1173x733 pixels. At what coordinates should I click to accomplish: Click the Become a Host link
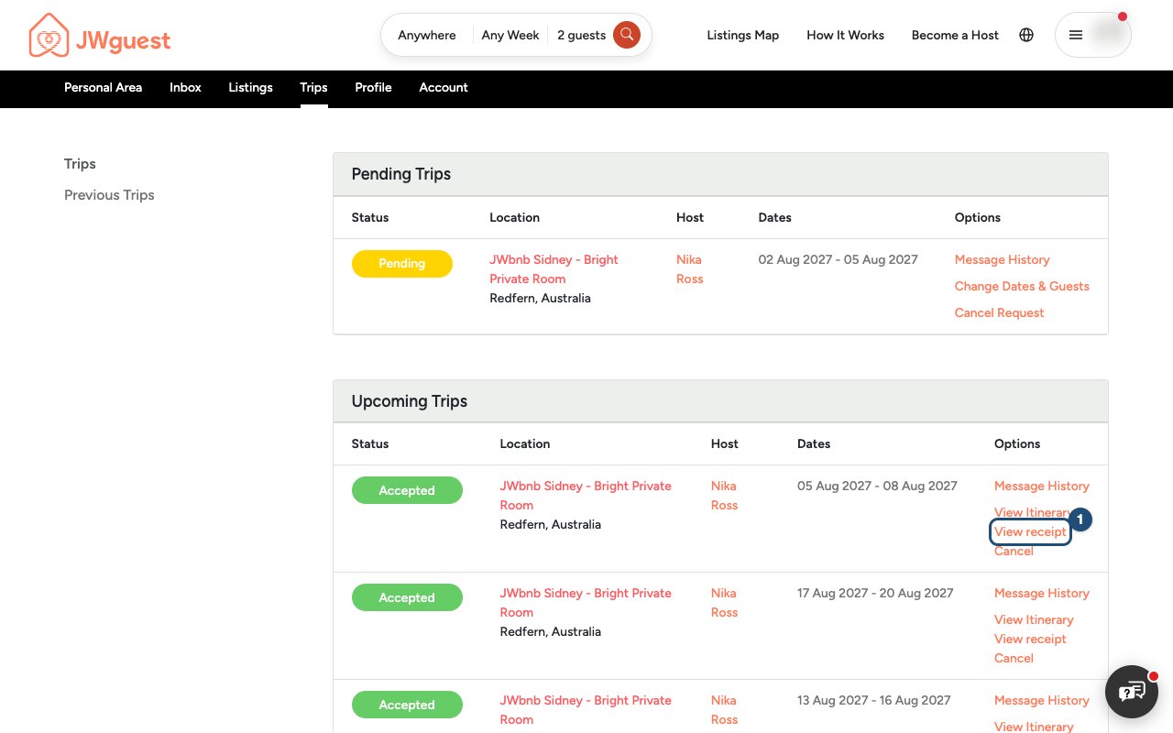coord(955,35)
